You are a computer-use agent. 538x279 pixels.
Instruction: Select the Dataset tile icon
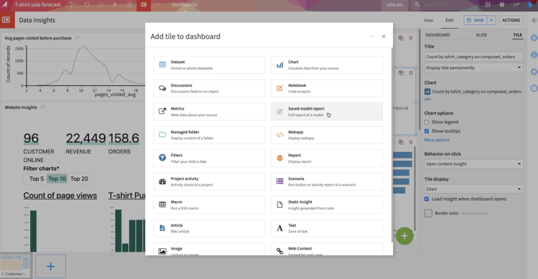[162, 65]
